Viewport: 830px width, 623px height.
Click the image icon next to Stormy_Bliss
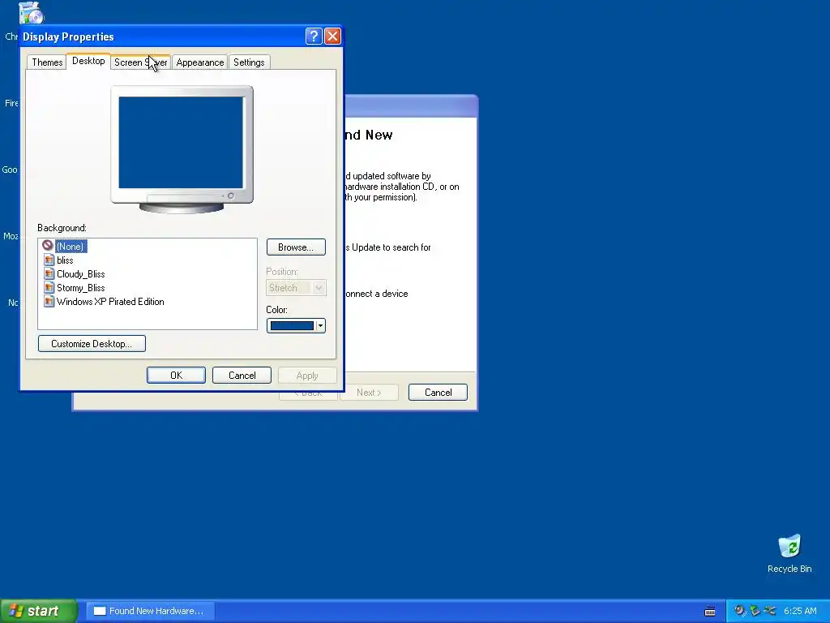click(49, 288)
